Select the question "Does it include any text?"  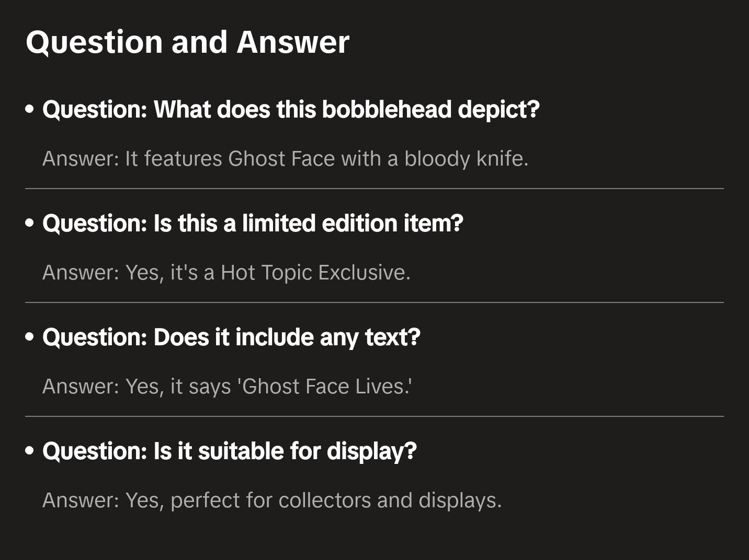(x=231, y=337)
